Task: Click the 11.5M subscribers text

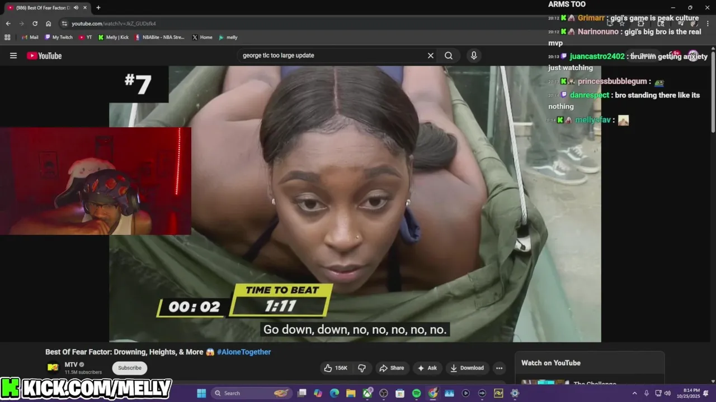Action: pyautogui.click(x=83, y=372)
